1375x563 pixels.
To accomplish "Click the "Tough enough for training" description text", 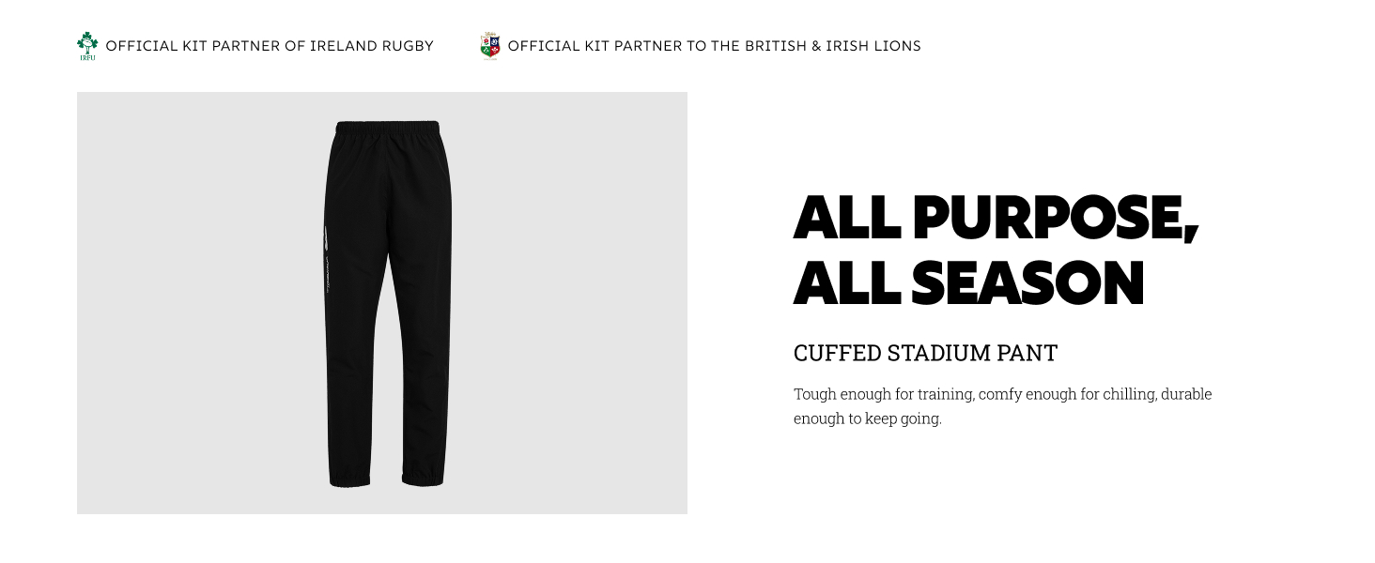I will (x=1002, y=394).
